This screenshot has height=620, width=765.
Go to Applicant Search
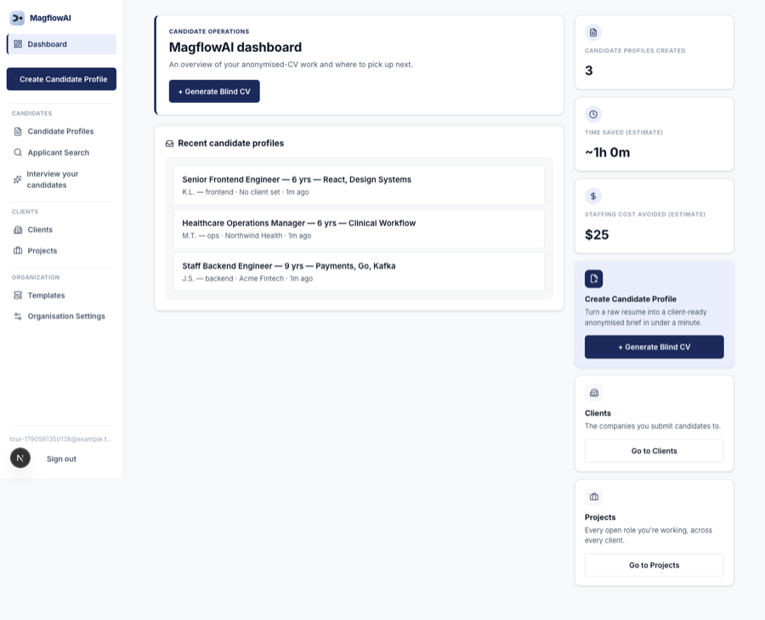click(61, 152)
